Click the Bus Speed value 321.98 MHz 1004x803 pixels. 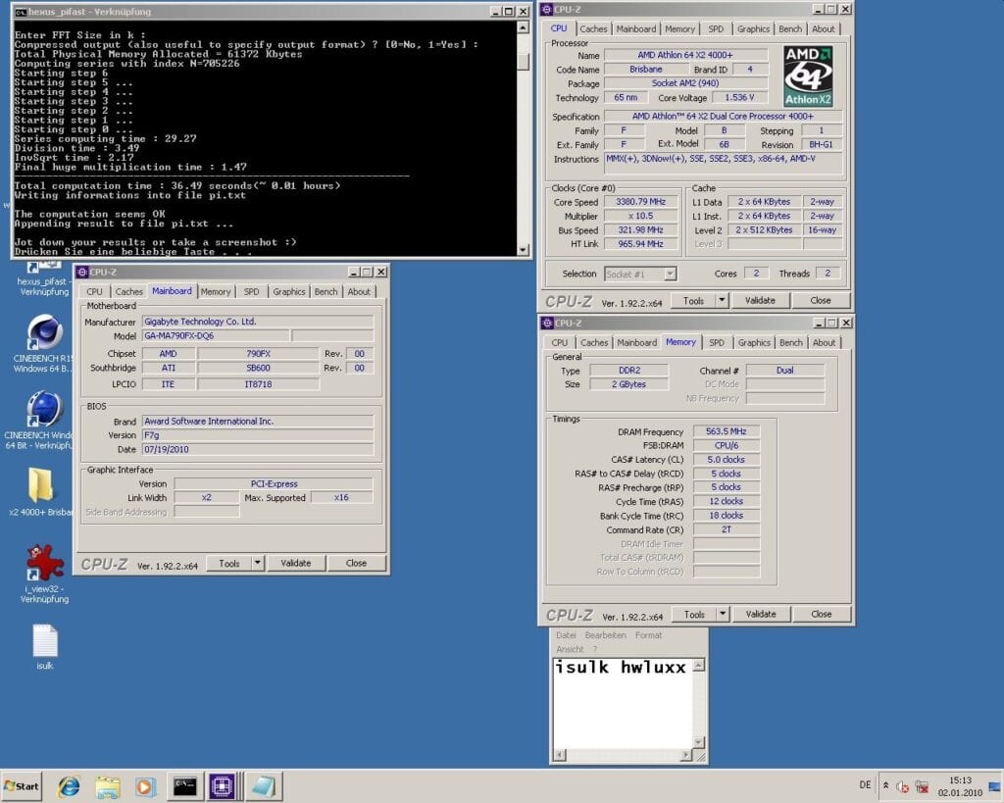point(640,229)
